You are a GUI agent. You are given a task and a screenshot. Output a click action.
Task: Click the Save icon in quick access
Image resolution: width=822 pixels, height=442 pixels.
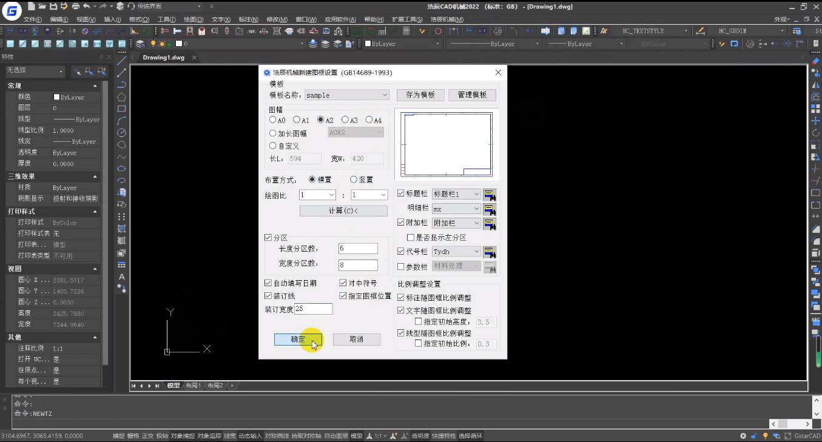tap(53, 6)
